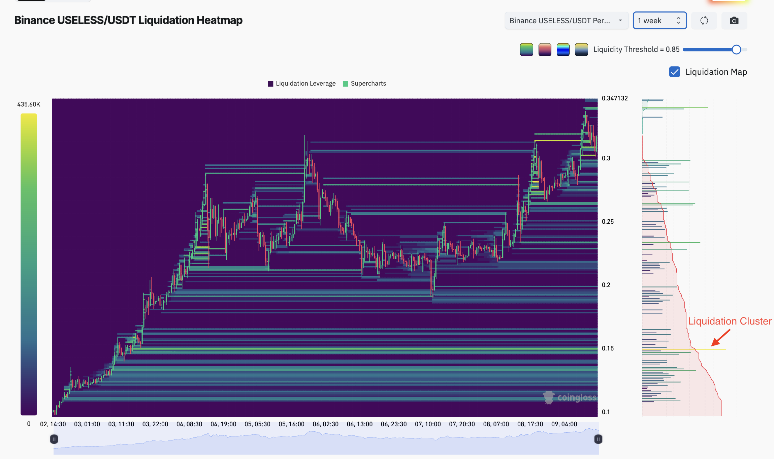Select the green-yellow color scheme swatch
This screenshot has height=459, width=774.
click(x=526, y=50)
